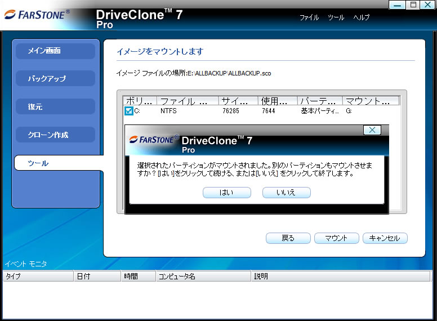Click the コンピュータ名 column header

pyautogui.click(x=203, y=276)
